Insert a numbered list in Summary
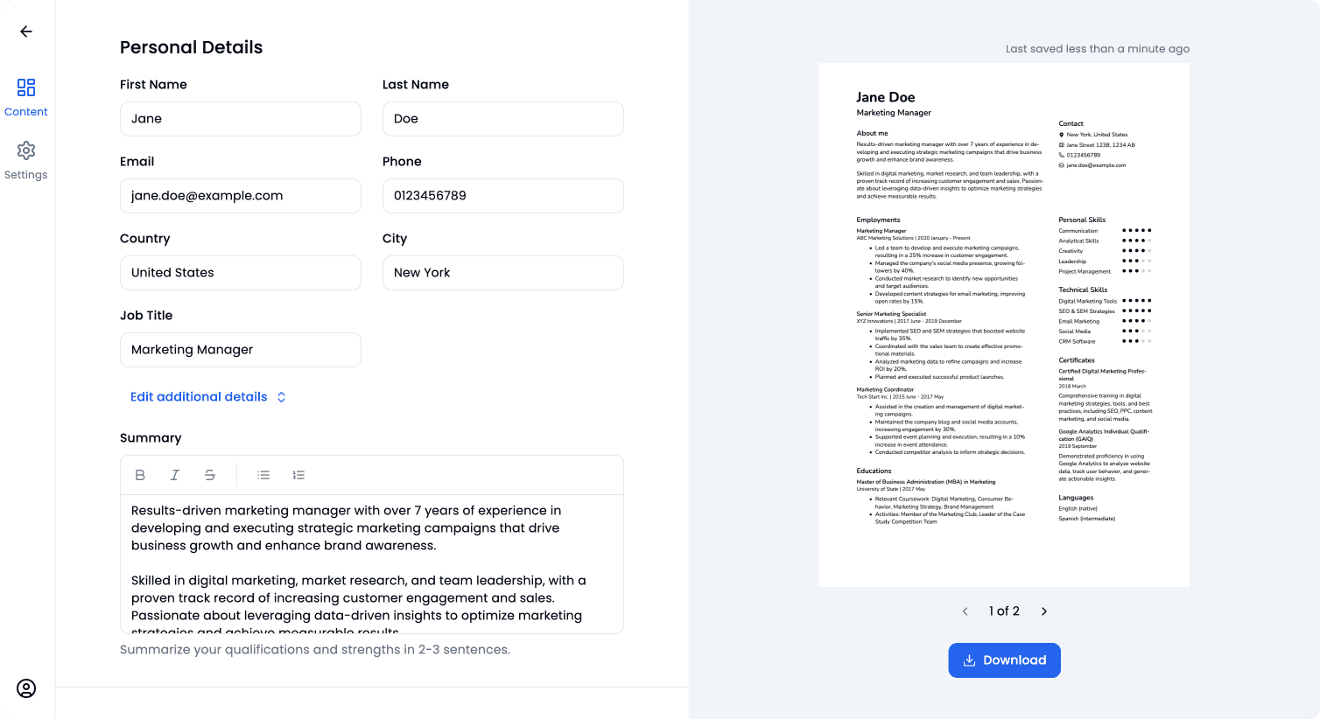 tap(298, 475)
